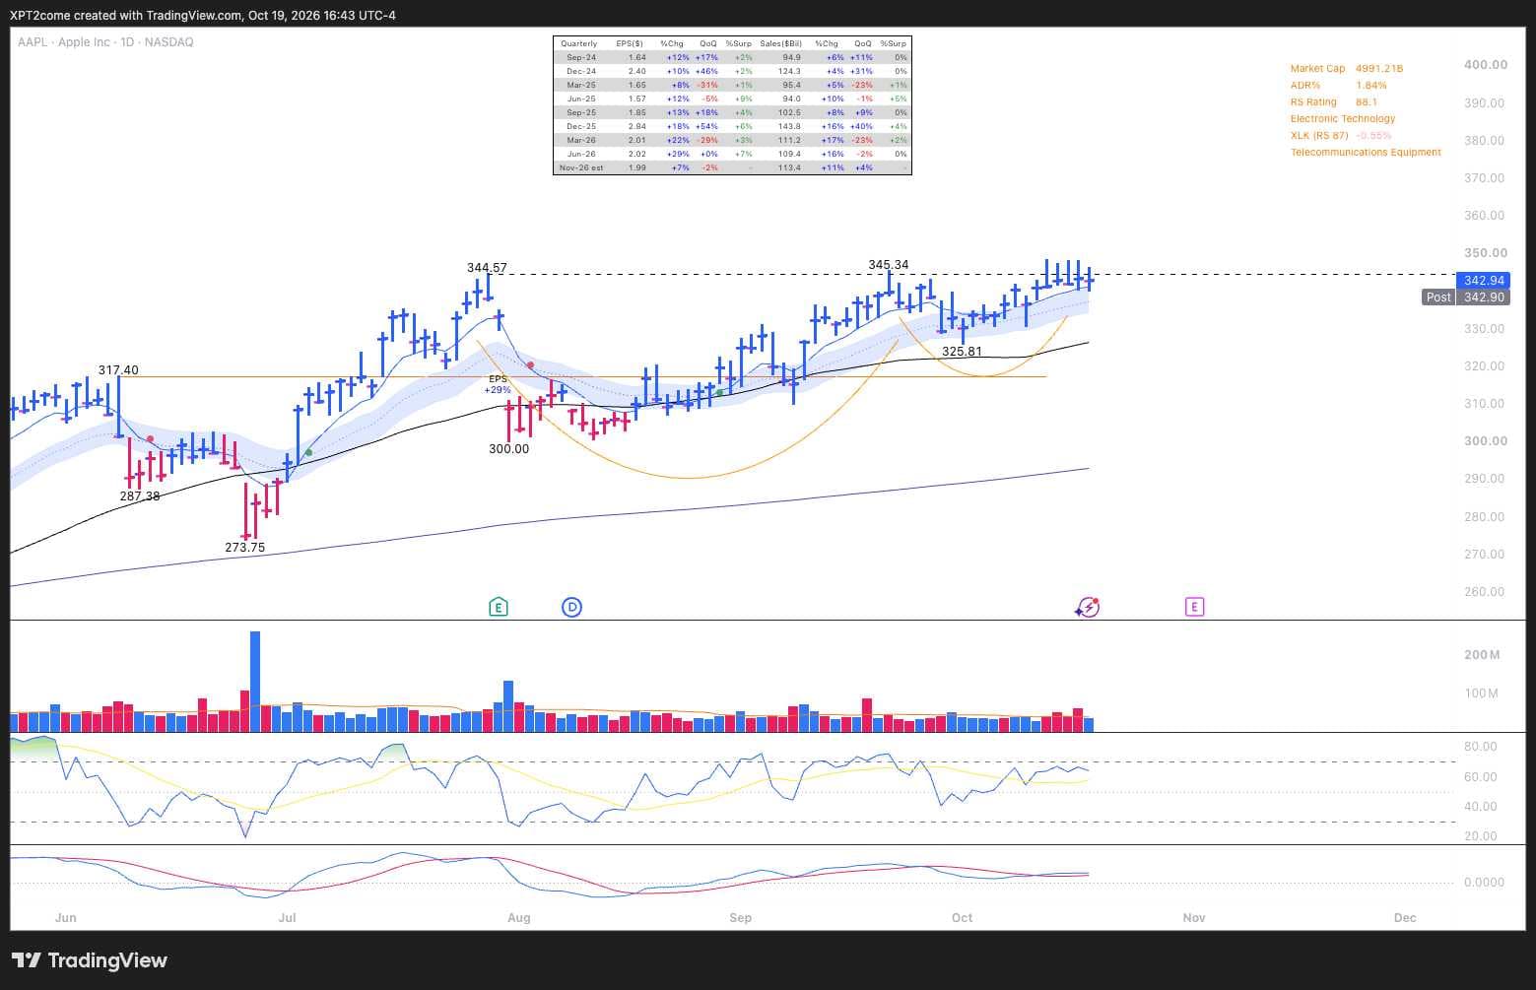Click the 'Sales($Bil)' column header
The width and height of the screenshot is (1536, 990).
(780, 43)
